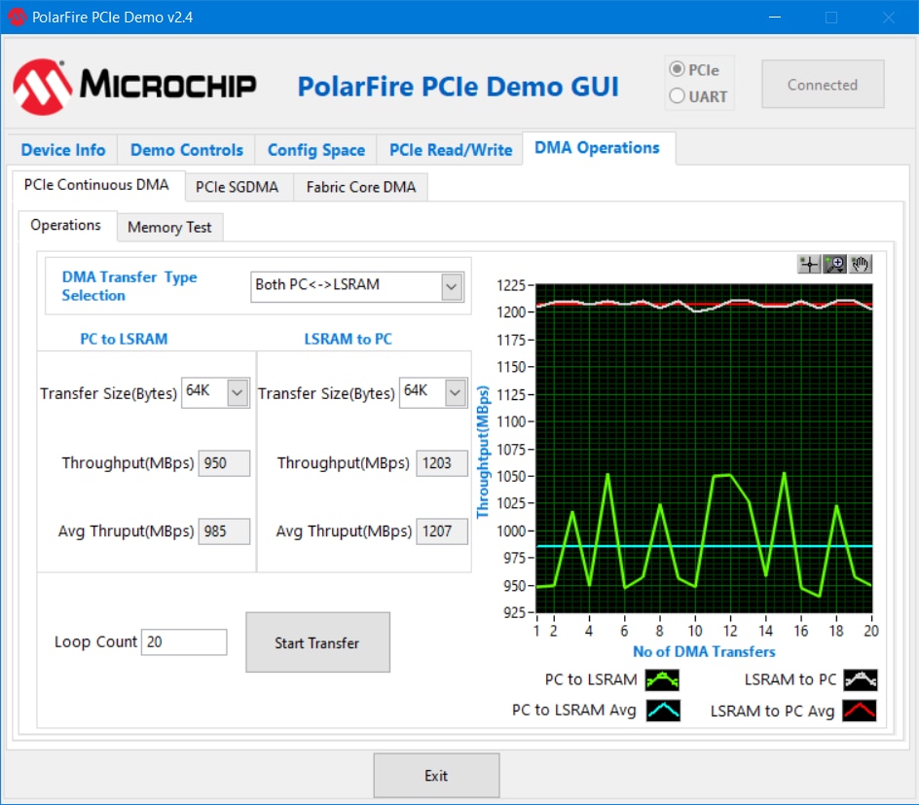Close the PolarFire PCIe Demo window

tap(888, 17)
